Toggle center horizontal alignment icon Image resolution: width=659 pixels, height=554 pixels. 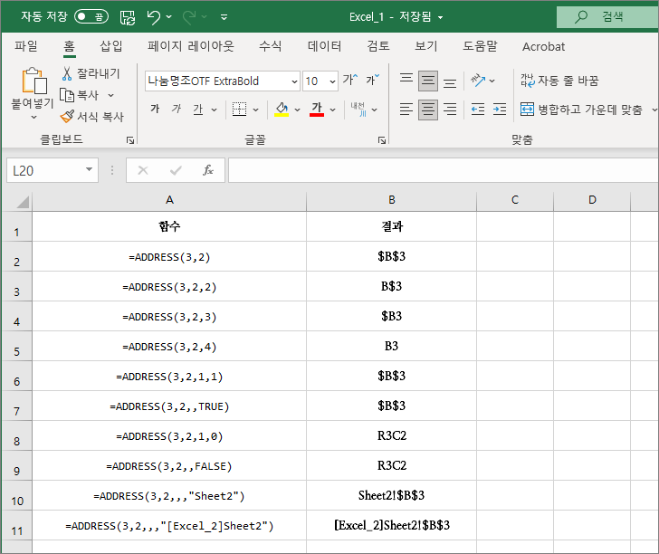click(428, 110)
